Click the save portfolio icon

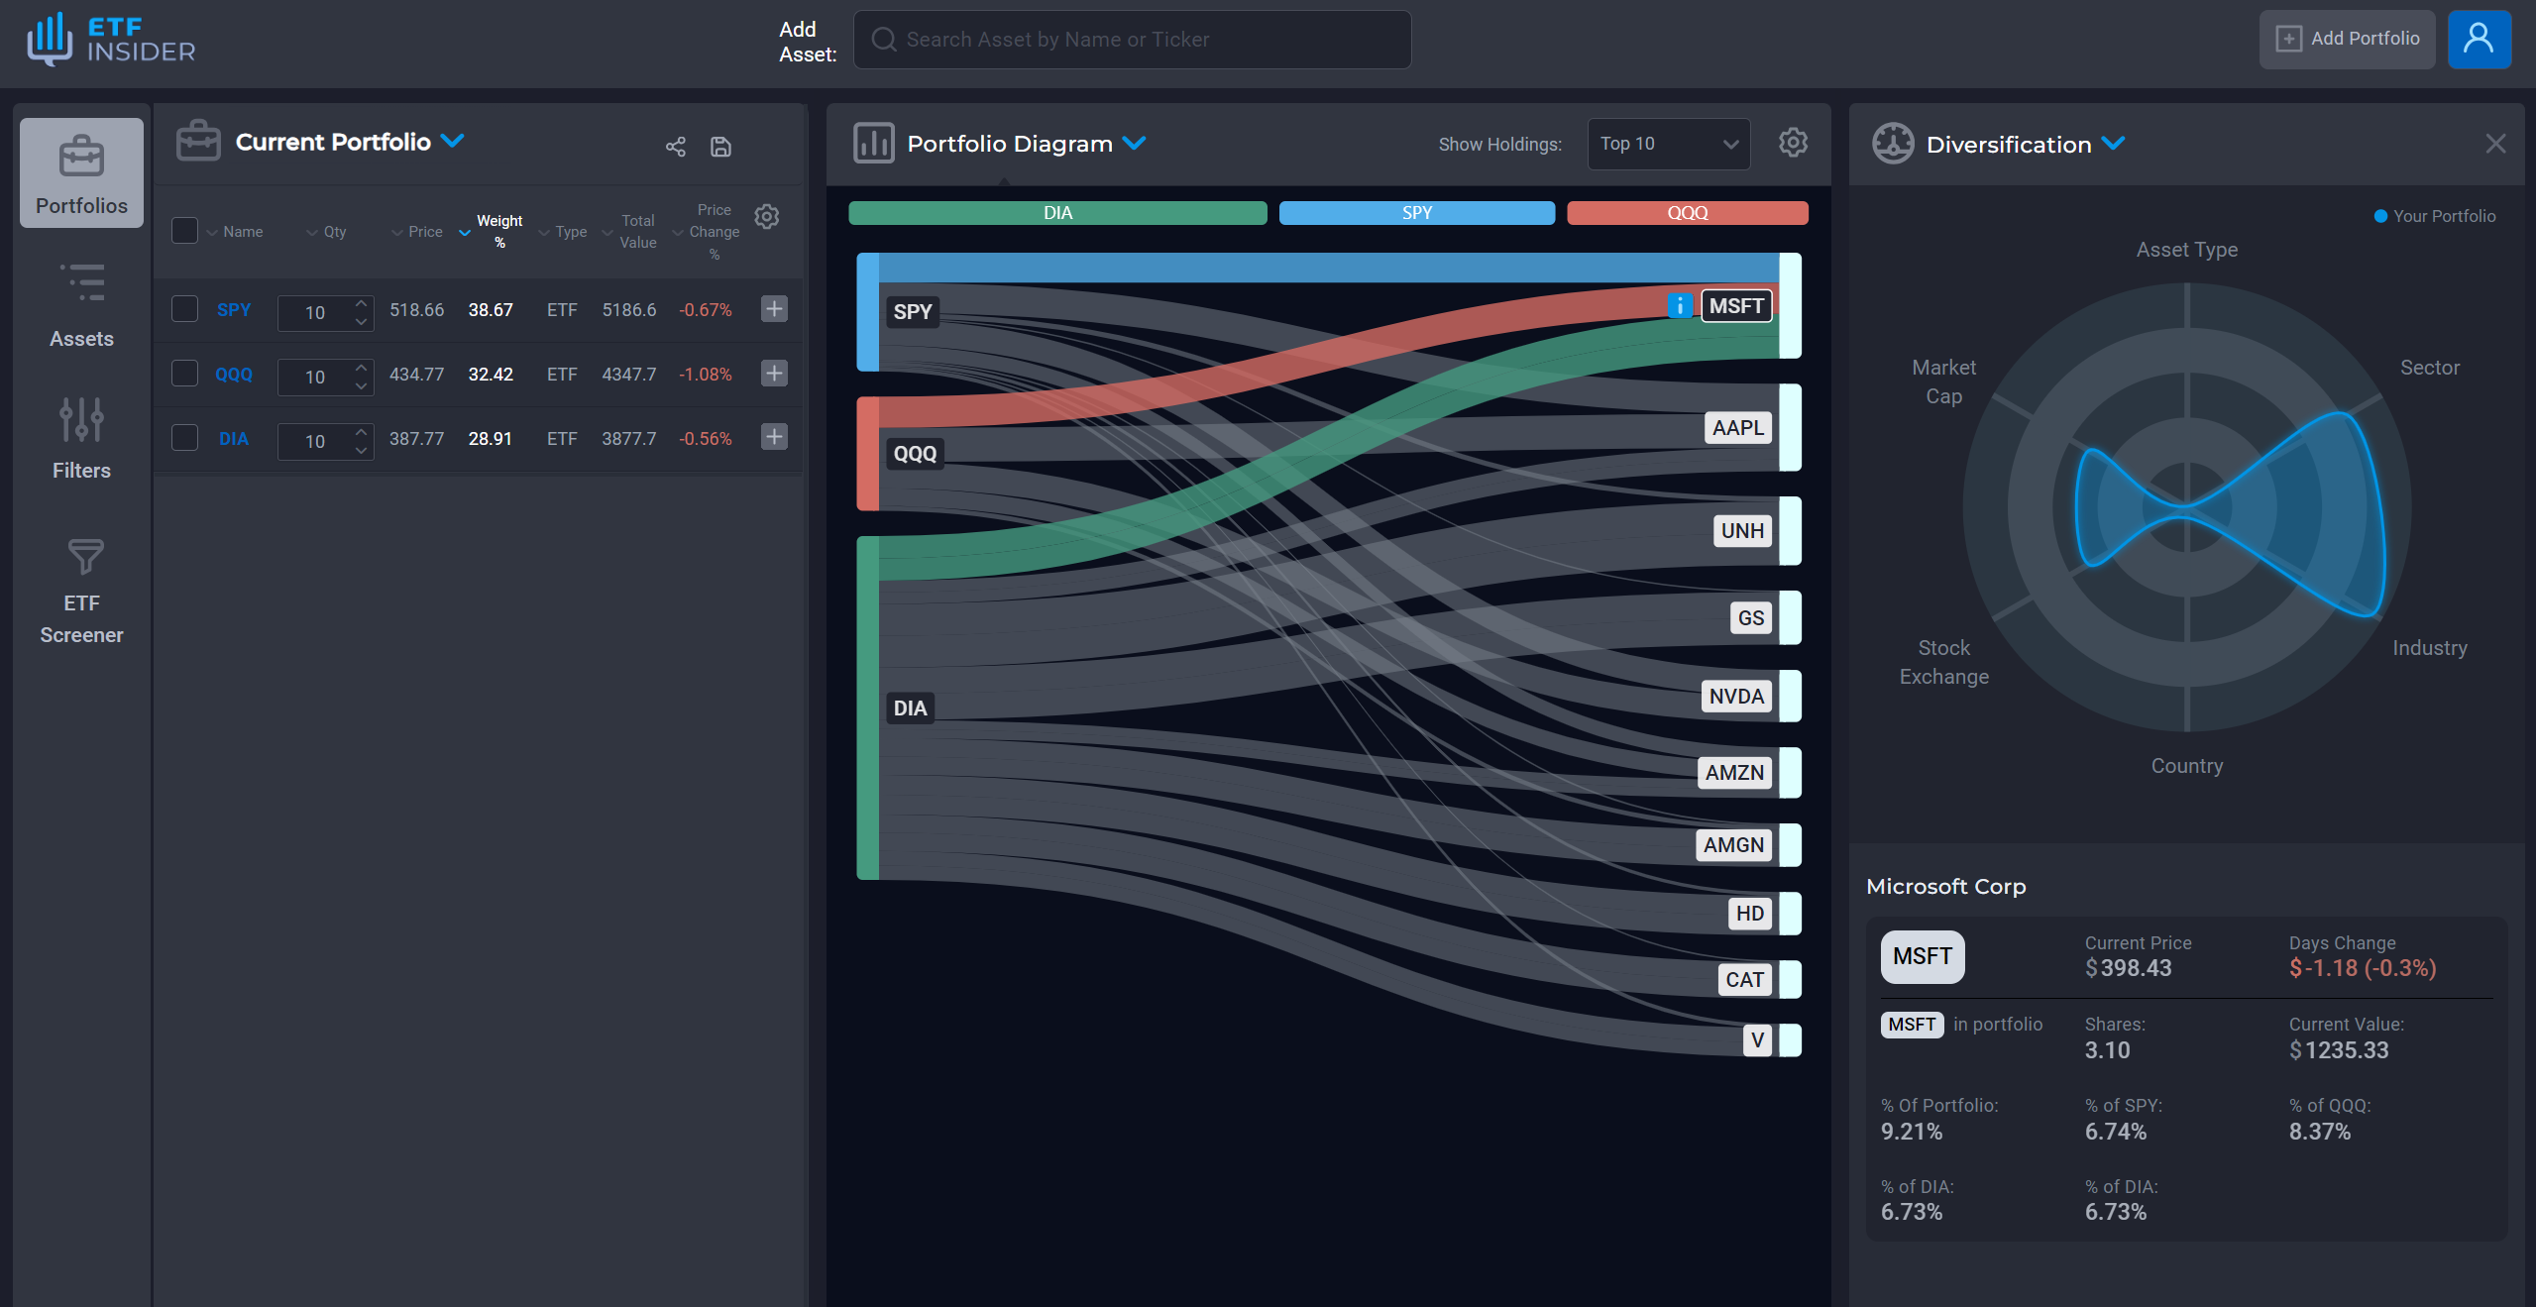click(720, 147)
